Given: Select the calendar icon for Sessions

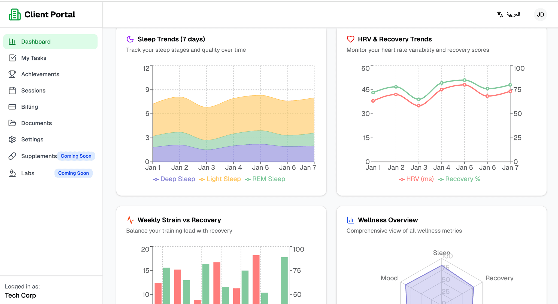Looking at the screenshot, I should pyautogui.click(x=12, y=90).
